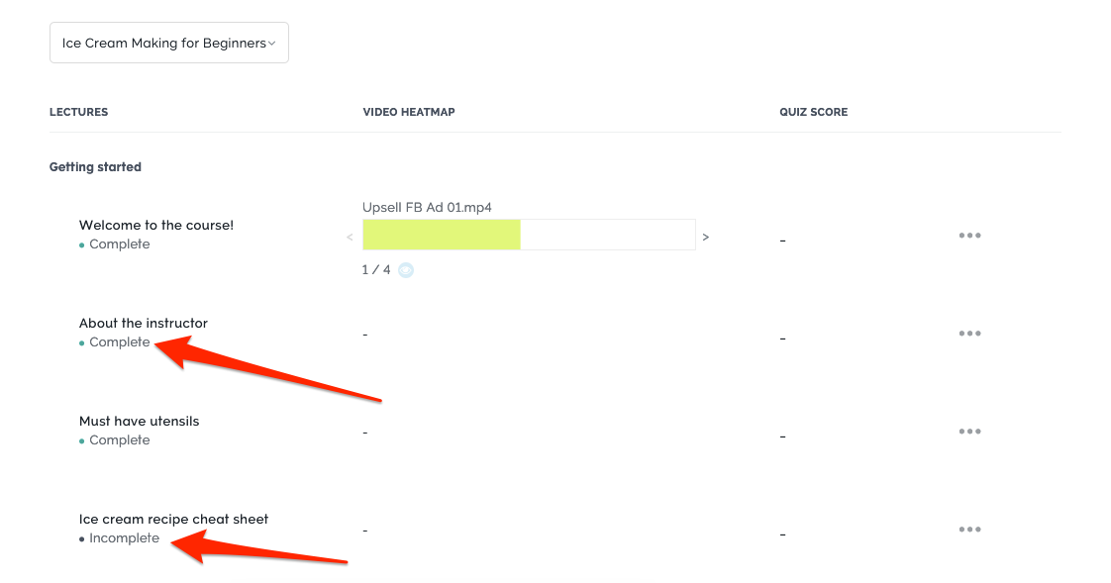Open the Must have utensils lecture
Screen dimensions: 1111x583
coord(139,421)
